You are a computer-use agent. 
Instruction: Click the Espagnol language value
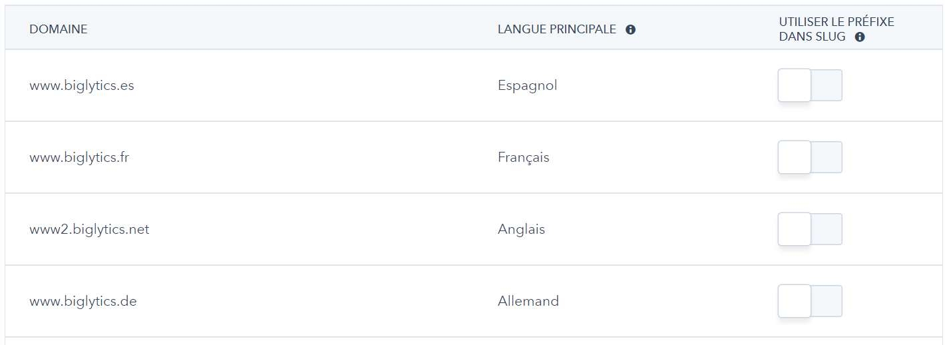click(527, 85)
